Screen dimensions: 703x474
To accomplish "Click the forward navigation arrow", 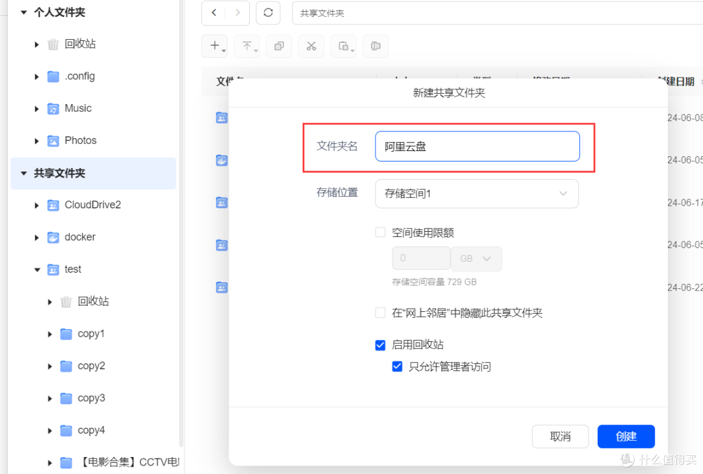I will [238, 13].
